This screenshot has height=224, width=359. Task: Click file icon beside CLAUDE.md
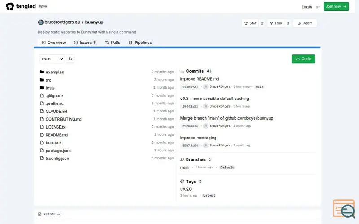[42, 111]
